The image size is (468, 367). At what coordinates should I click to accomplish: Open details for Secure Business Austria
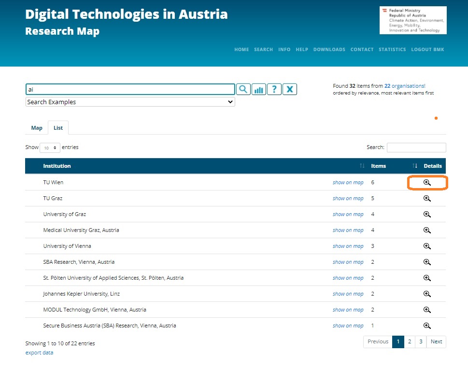point(427,326)
